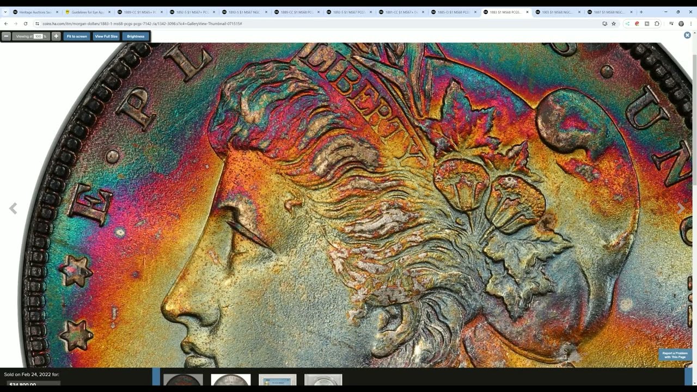Close the image gallery viewer
The image size is (697, 392).
pos(687,35)
